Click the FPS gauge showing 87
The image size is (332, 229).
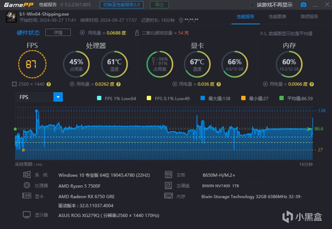click(32, 64)
